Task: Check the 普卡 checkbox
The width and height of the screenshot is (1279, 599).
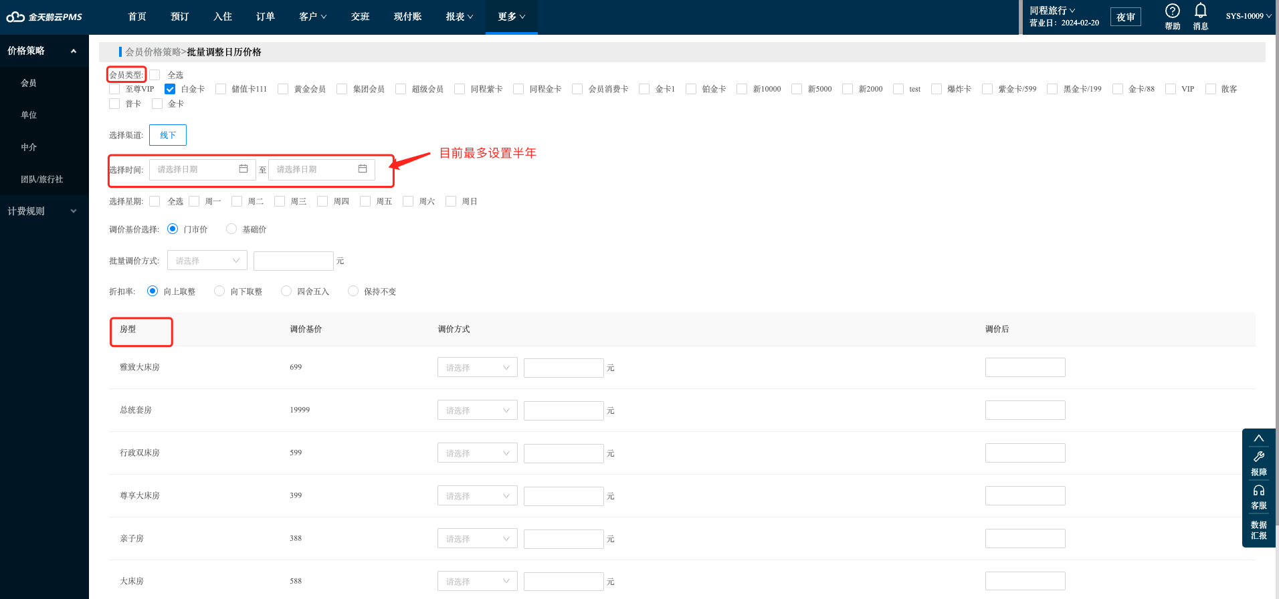Action: click(x=114, y=104)
